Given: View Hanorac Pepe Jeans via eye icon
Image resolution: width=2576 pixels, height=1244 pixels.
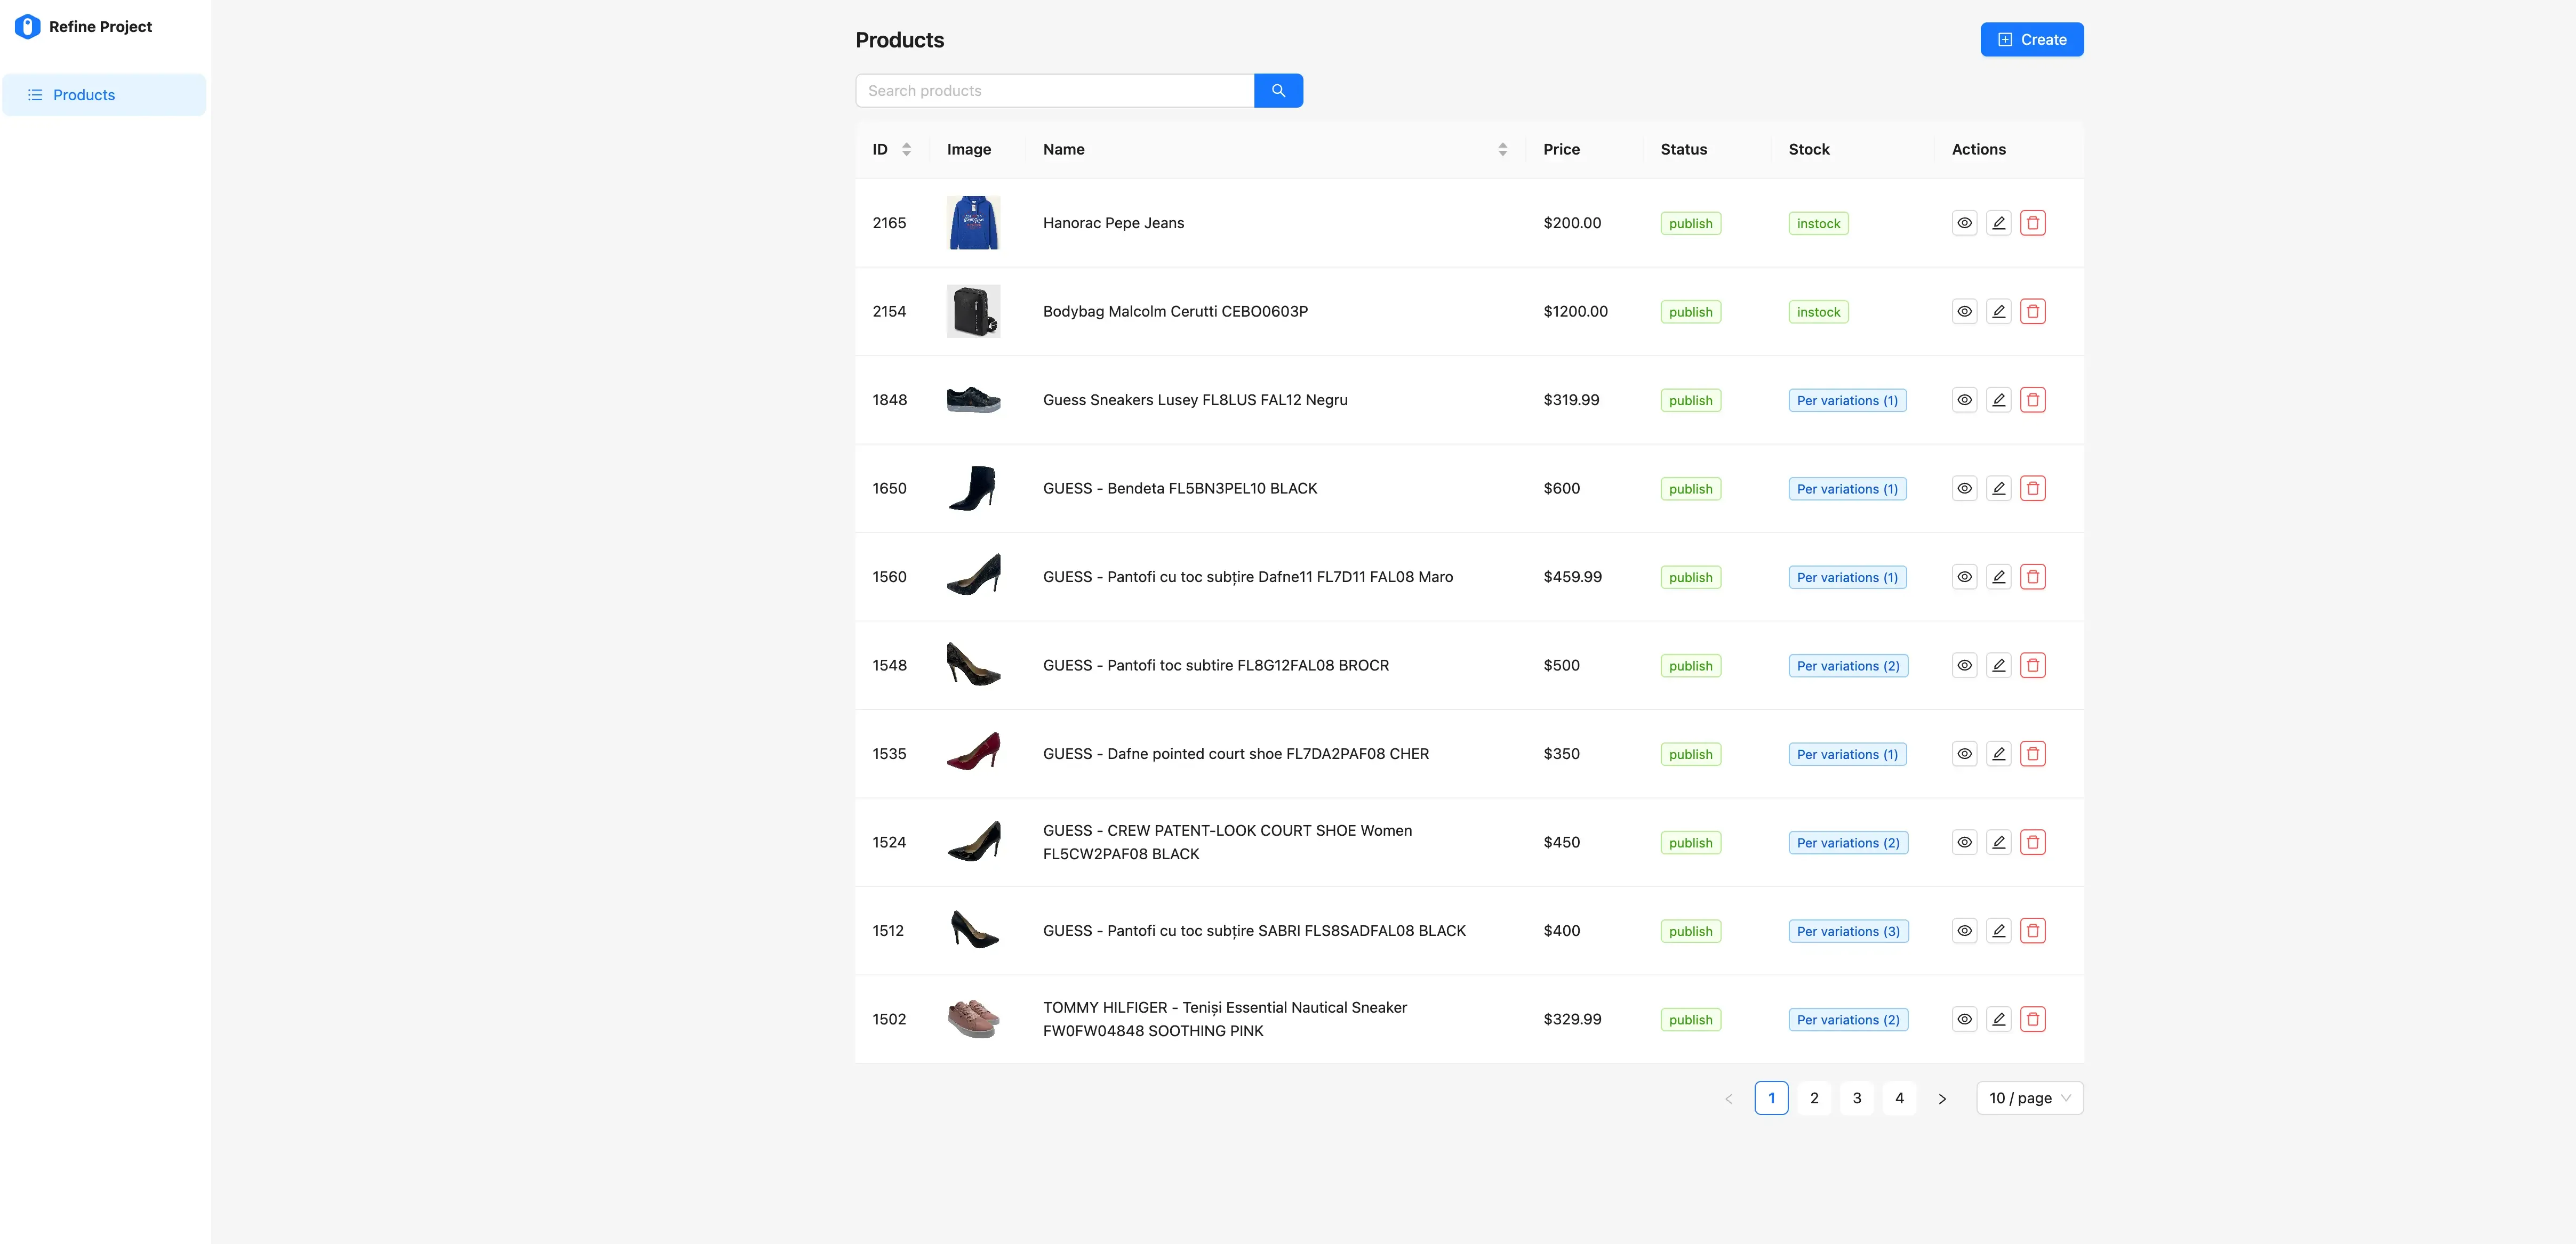Looking at the screenshot, I should click(x=1964, y=223).
